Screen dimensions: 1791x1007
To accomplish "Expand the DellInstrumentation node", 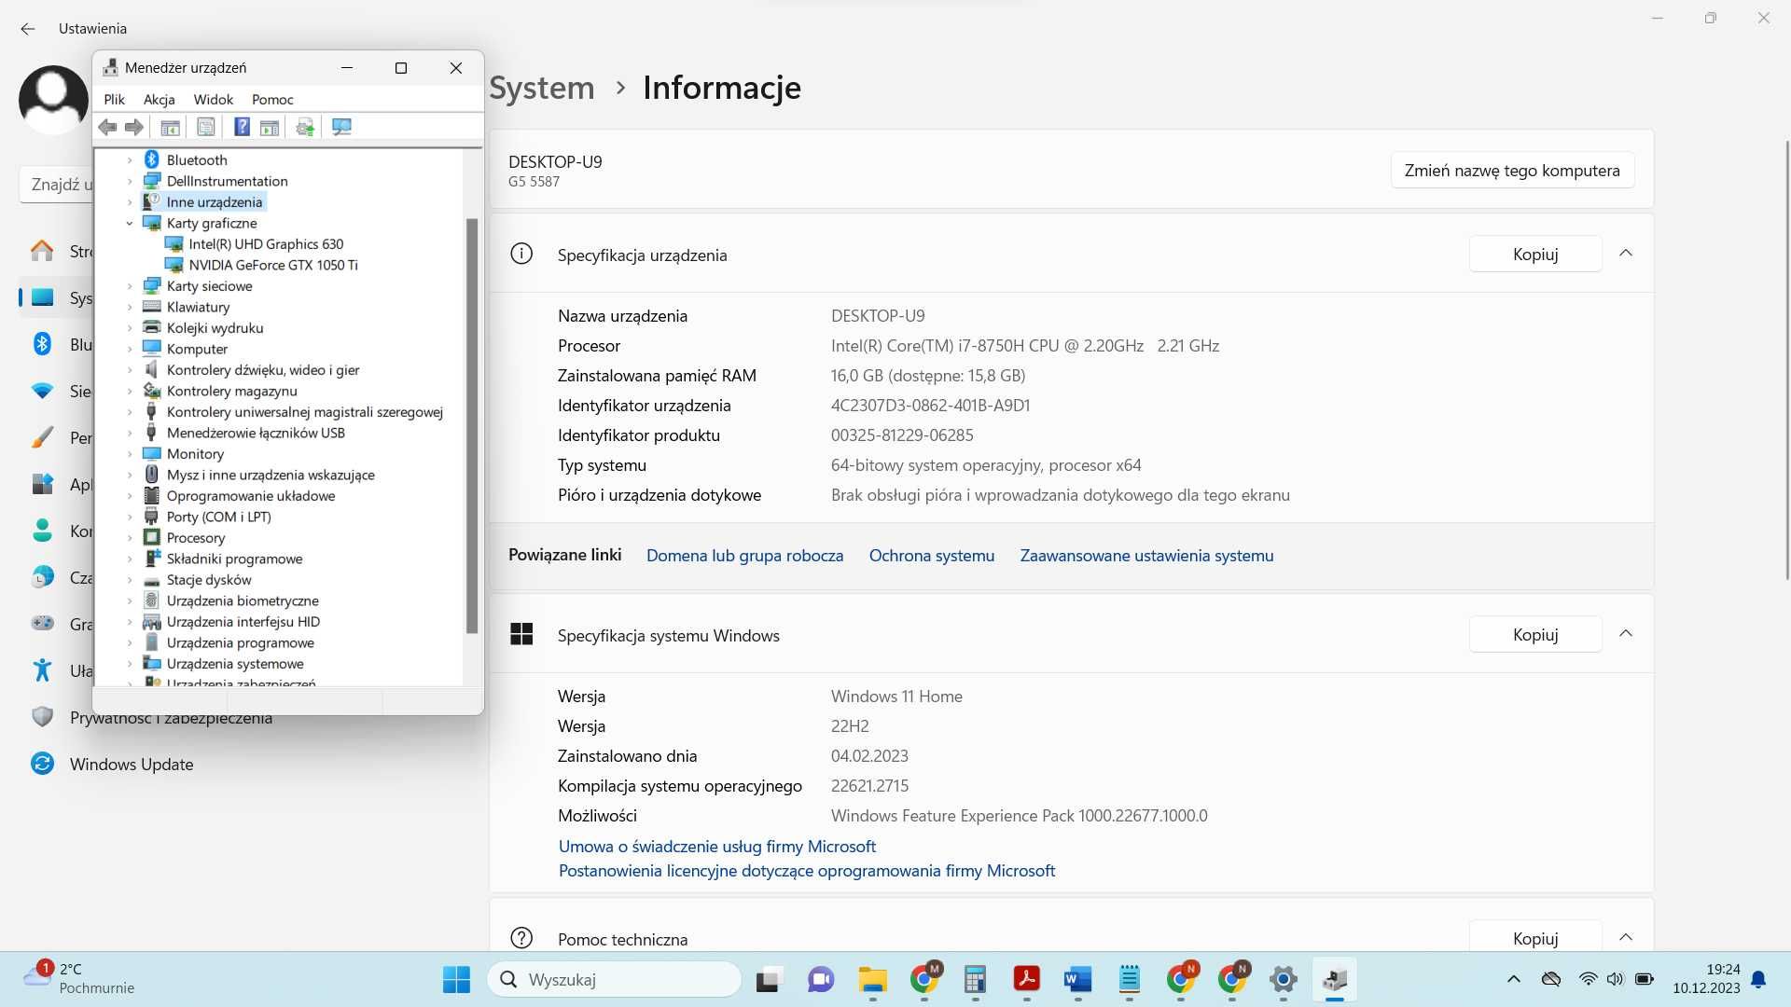I will (x=130, y=181).
